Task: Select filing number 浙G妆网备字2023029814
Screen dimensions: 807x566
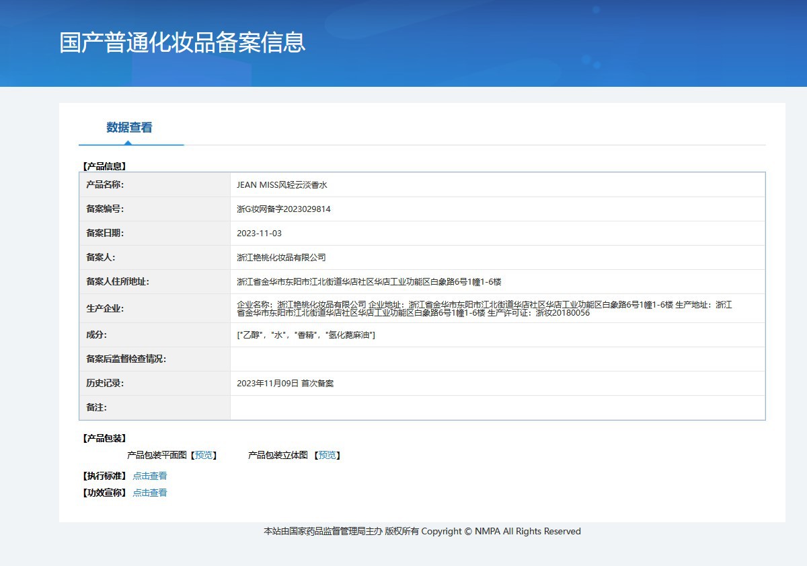Action: 284,209
